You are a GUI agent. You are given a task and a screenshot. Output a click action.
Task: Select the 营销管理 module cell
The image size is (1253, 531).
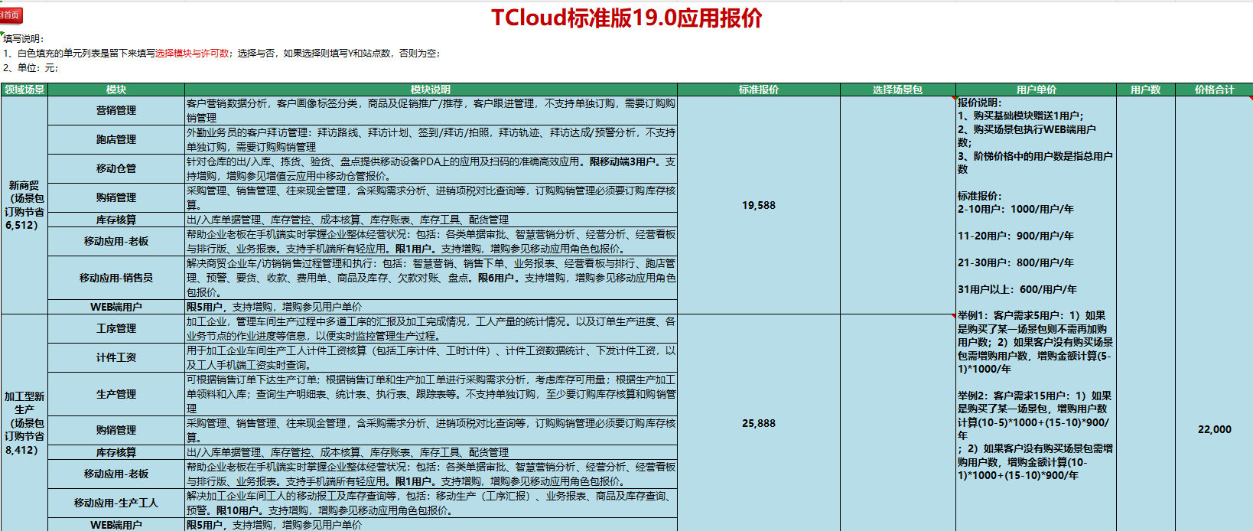coord(116,110)
